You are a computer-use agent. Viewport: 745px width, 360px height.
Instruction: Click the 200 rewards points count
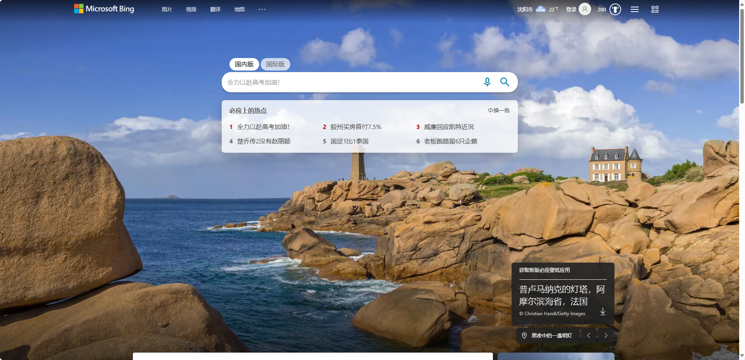coord(602,9)
